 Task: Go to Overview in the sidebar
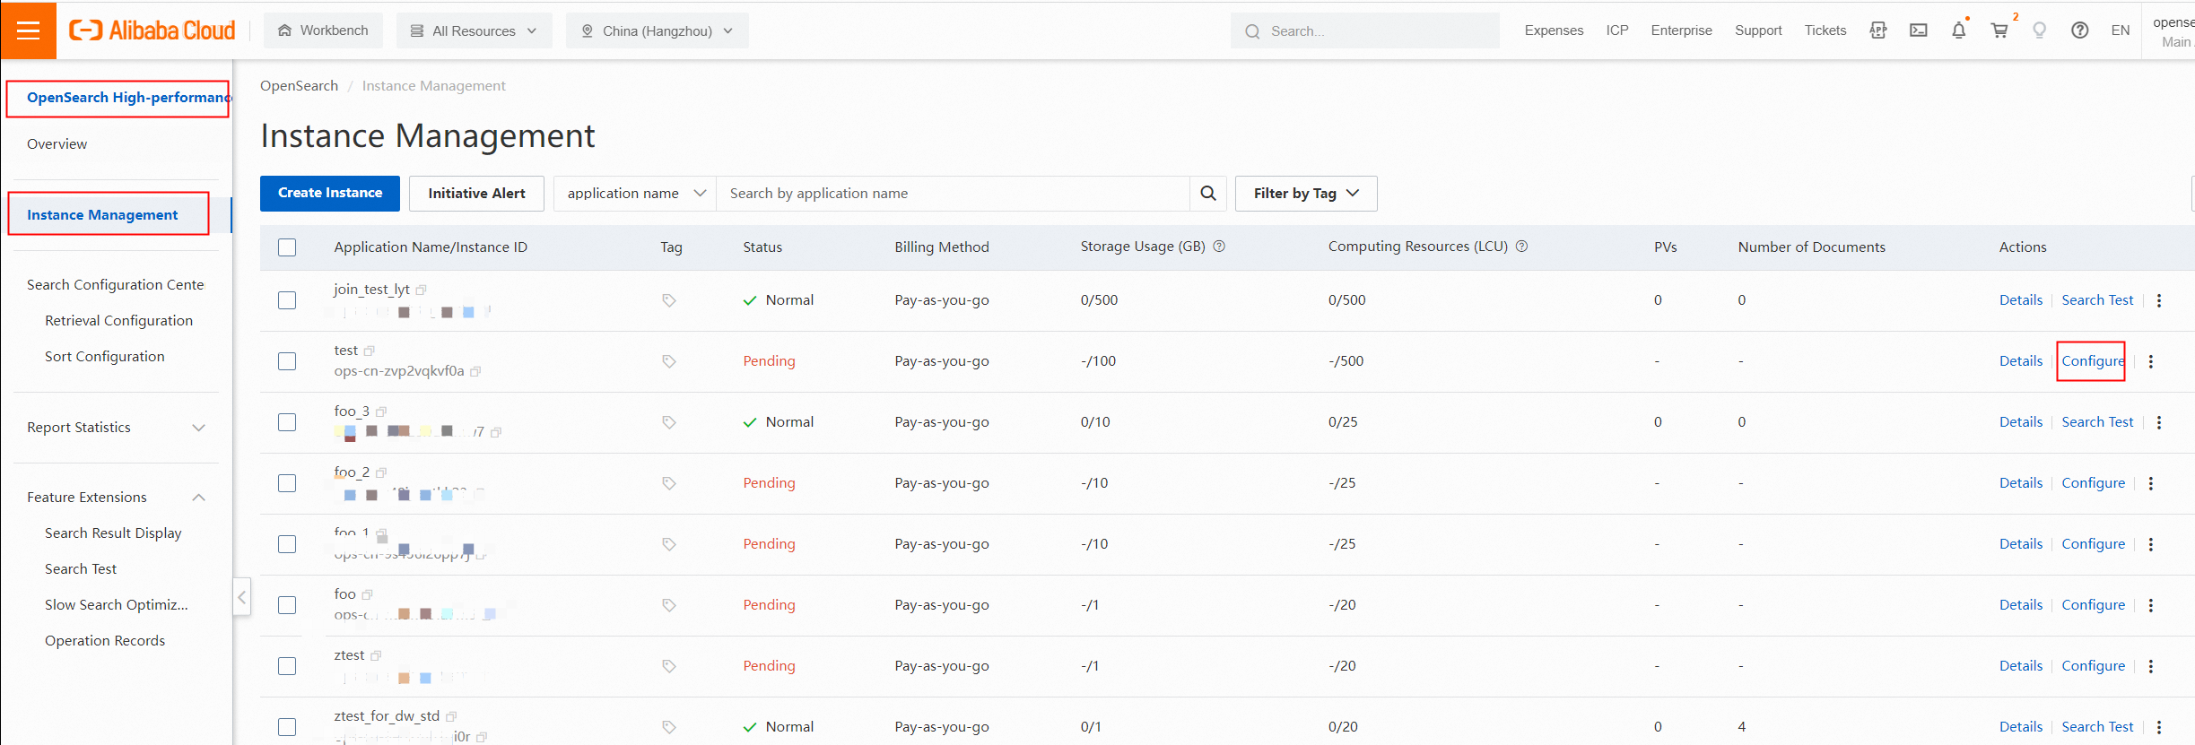(57, 144)
